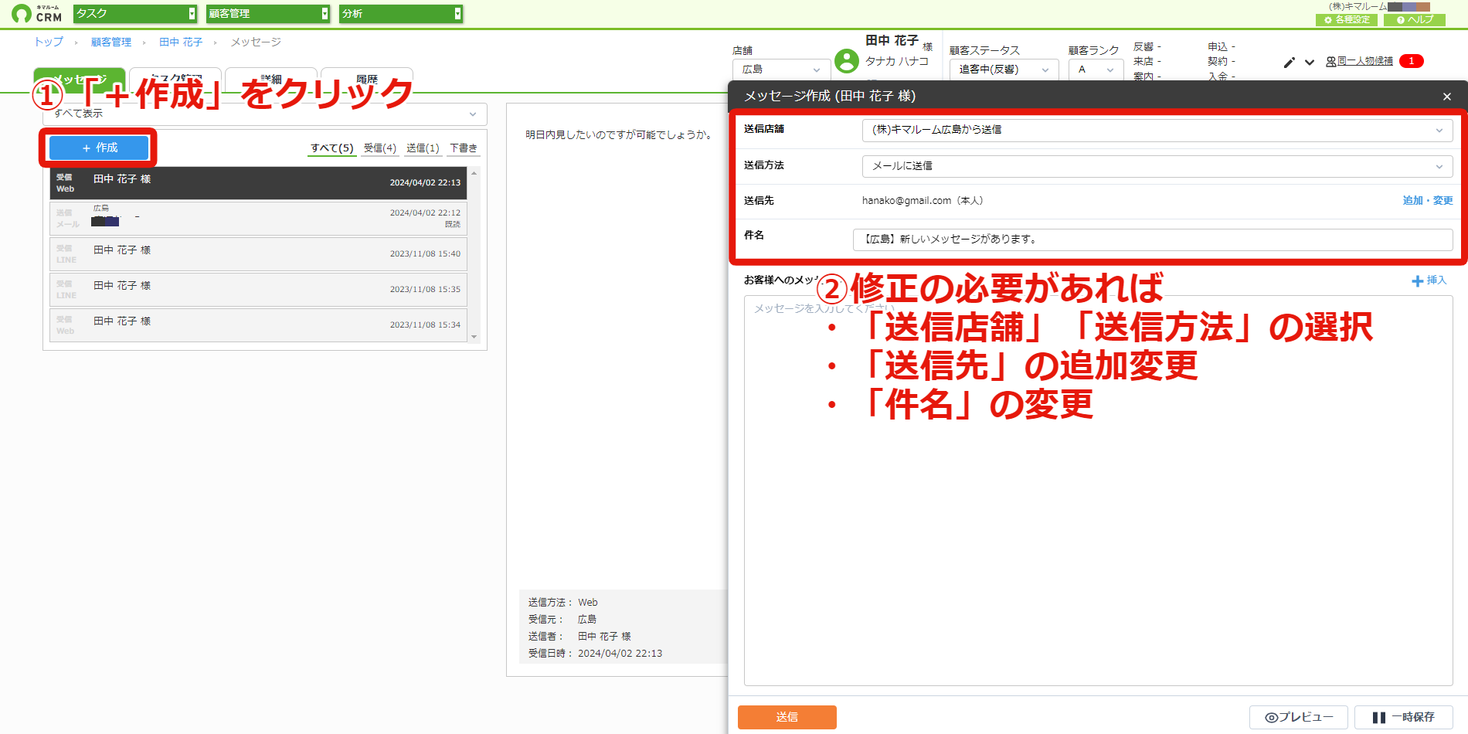This screenshot has width=1468, height=734.
Task: Go to トップ breadcrumb link
Action: 49,42
